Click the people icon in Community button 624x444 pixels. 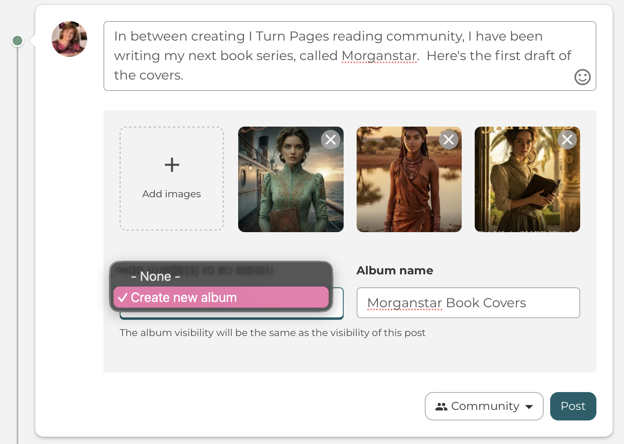tap(441, 406)
